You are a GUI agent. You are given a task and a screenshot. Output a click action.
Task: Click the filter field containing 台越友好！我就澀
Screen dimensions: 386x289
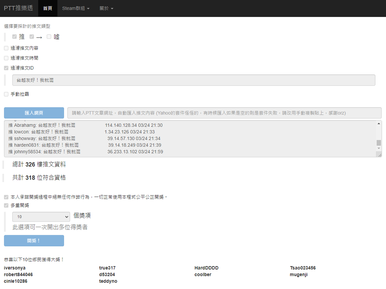pos(194,80)
